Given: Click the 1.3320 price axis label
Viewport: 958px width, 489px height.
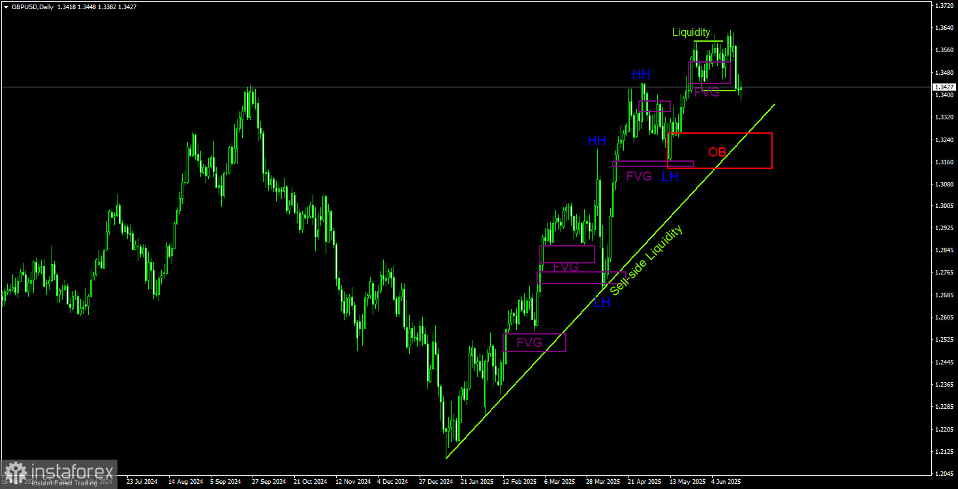Looking at the screenshot, I should click(943, 117).
